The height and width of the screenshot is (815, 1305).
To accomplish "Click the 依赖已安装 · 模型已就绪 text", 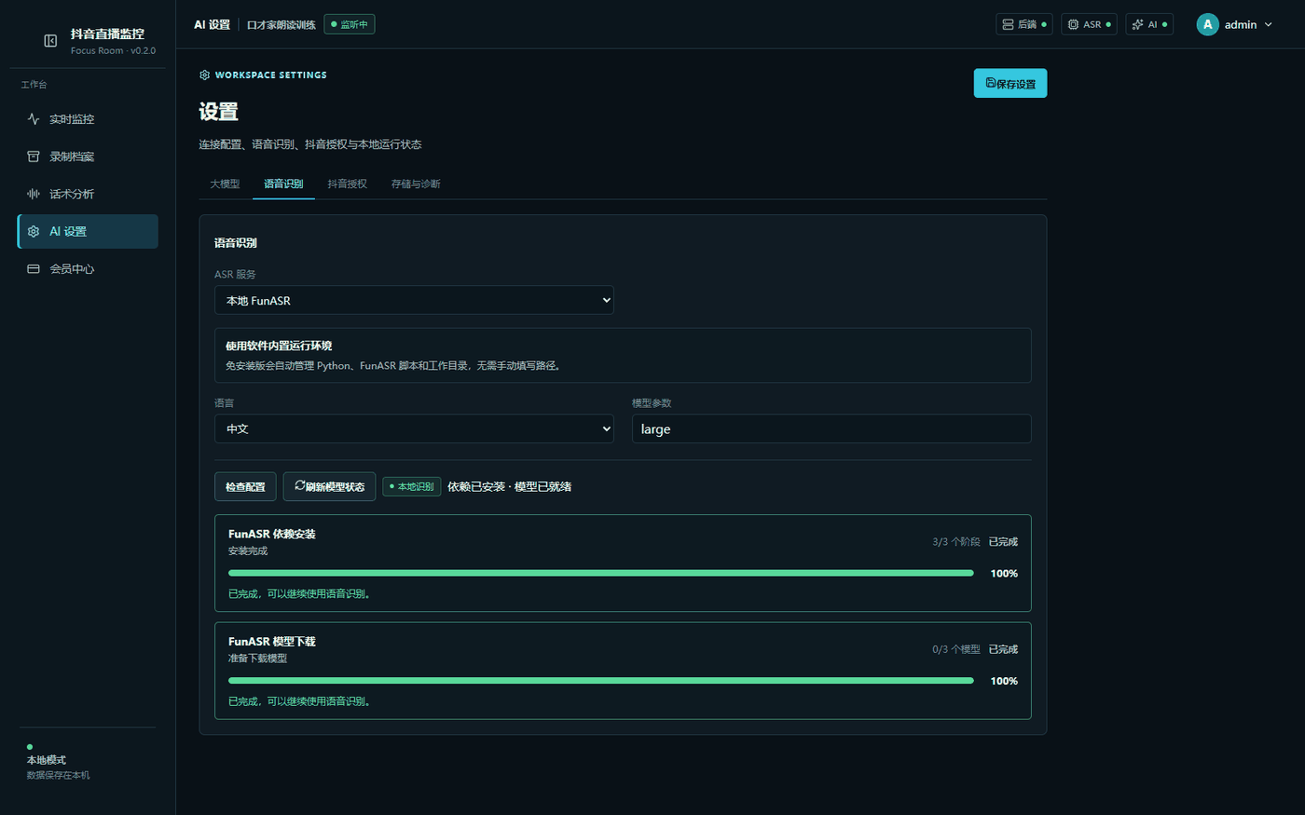I will (x=509, y=486).
